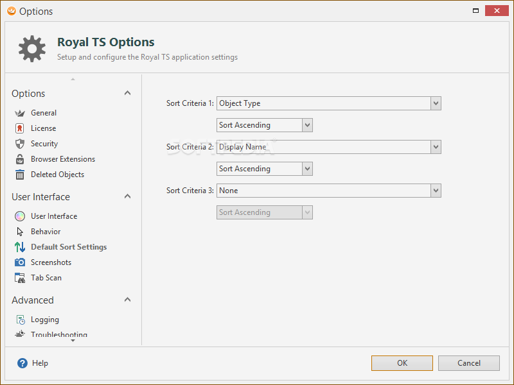Click the Royal TS crown icon in title bar
This screenshot has width=514, height=385.
tap(11, 11)
